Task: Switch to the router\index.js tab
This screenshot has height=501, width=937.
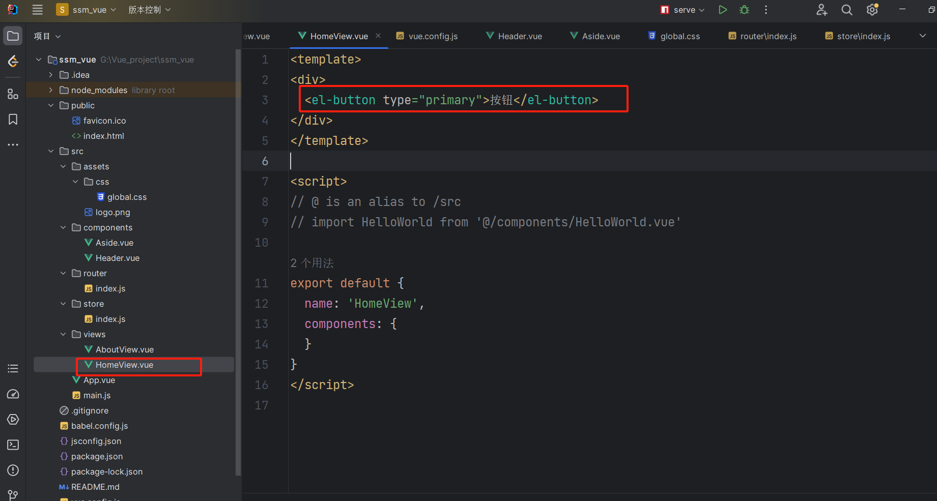Action: [762, 36]
